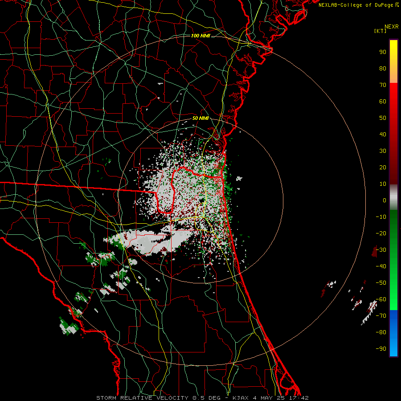Click the positive 40 scale value
This screenshot has width=401, height=401.
[x=383, y=135]
